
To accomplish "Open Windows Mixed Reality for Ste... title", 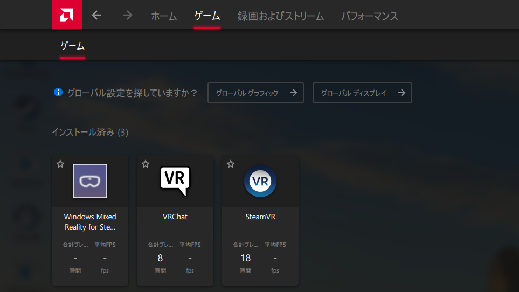I will [x=90, y=222].
